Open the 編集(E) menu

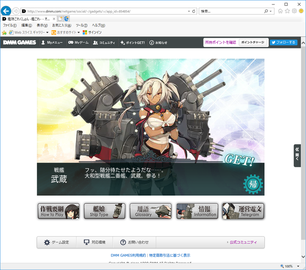[27, 25]
